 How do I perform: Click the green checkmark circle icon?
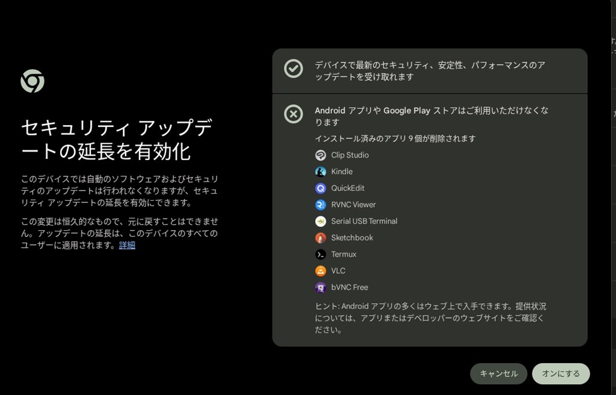point(293,69)
